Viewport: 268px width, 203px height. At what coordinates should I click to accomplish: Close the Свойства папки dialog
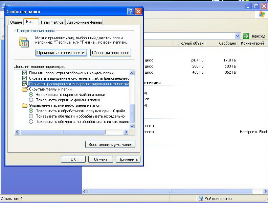tap(138, 11)
